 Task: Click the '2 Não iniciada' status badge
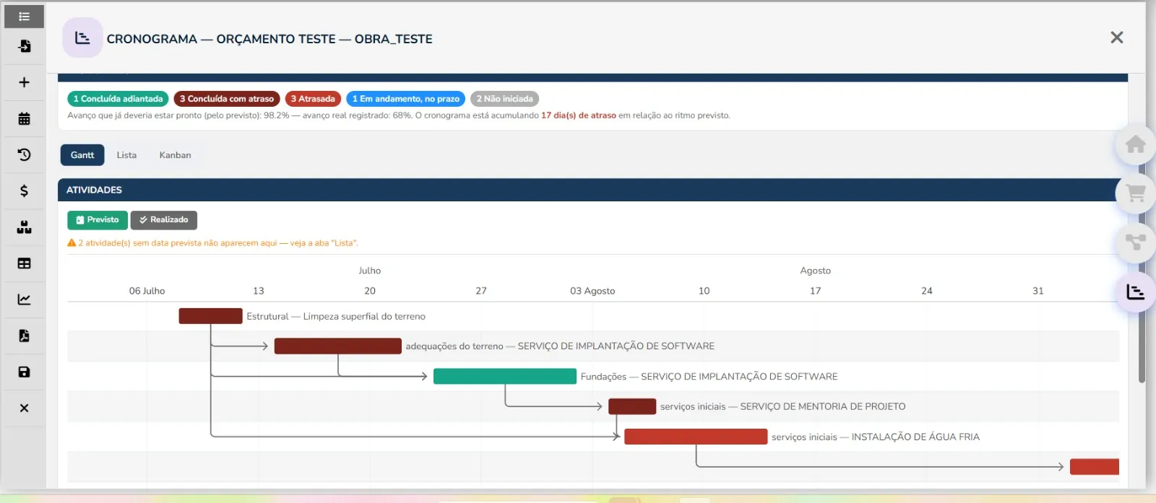pos(504,99)
